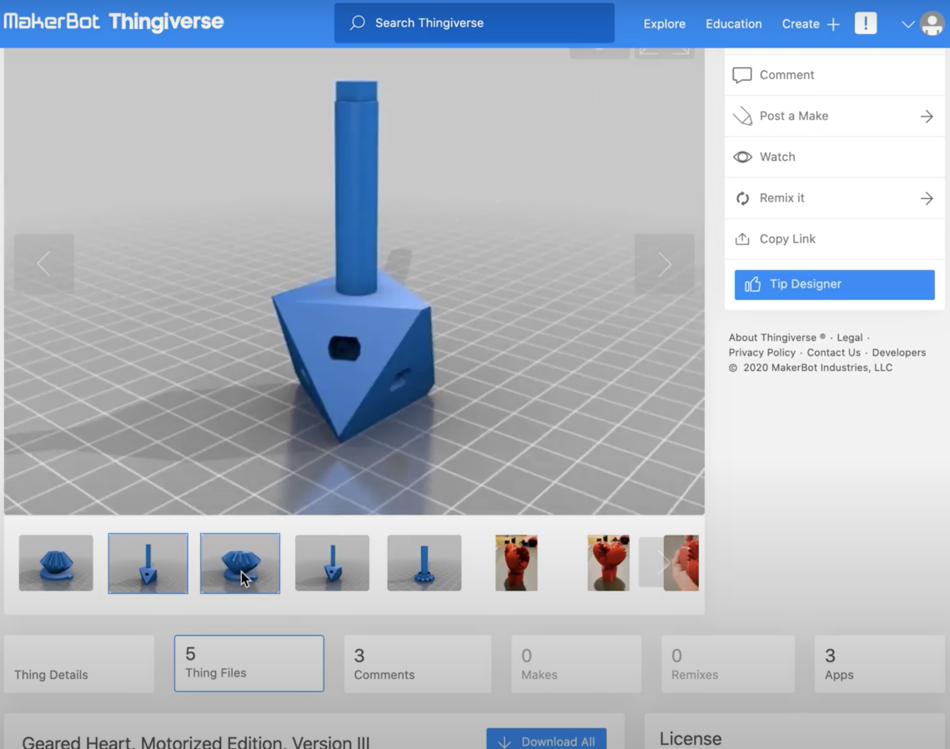The height and width of the screenshot is (749, 950).
Task: Click the Tip Designer button
Action: (834, 285)
